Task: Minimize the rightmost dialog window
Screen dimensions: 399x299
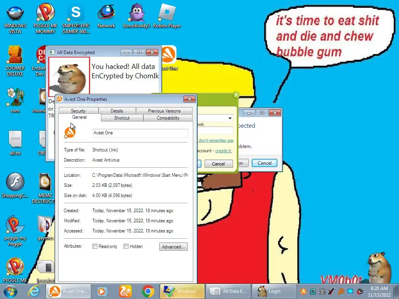Action: [249, 113]
